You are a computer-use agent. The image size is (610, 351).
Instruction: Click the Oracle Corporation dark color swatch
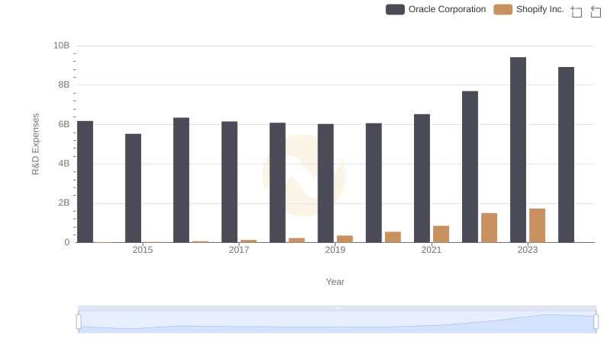point(395,9)
